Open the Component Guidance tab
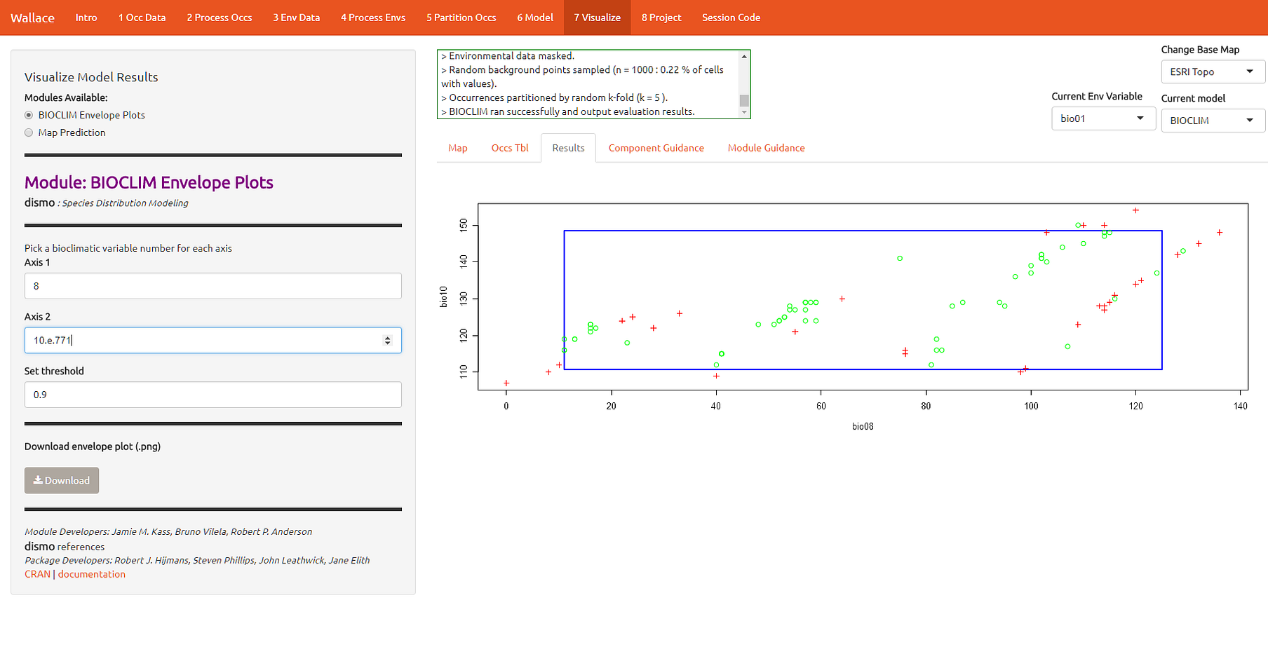The width and height of the screenshot is (1268, 661). click(x=656, y=148)
